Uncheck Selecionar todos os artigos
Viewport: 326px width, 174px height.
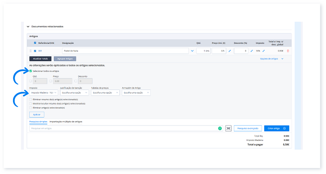31,71
